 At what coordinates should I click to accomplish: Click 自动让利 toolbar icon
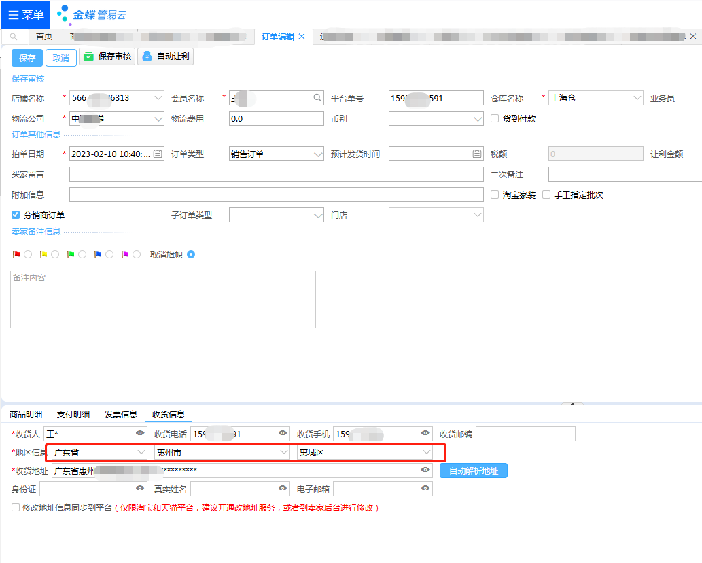click(147, 56)
